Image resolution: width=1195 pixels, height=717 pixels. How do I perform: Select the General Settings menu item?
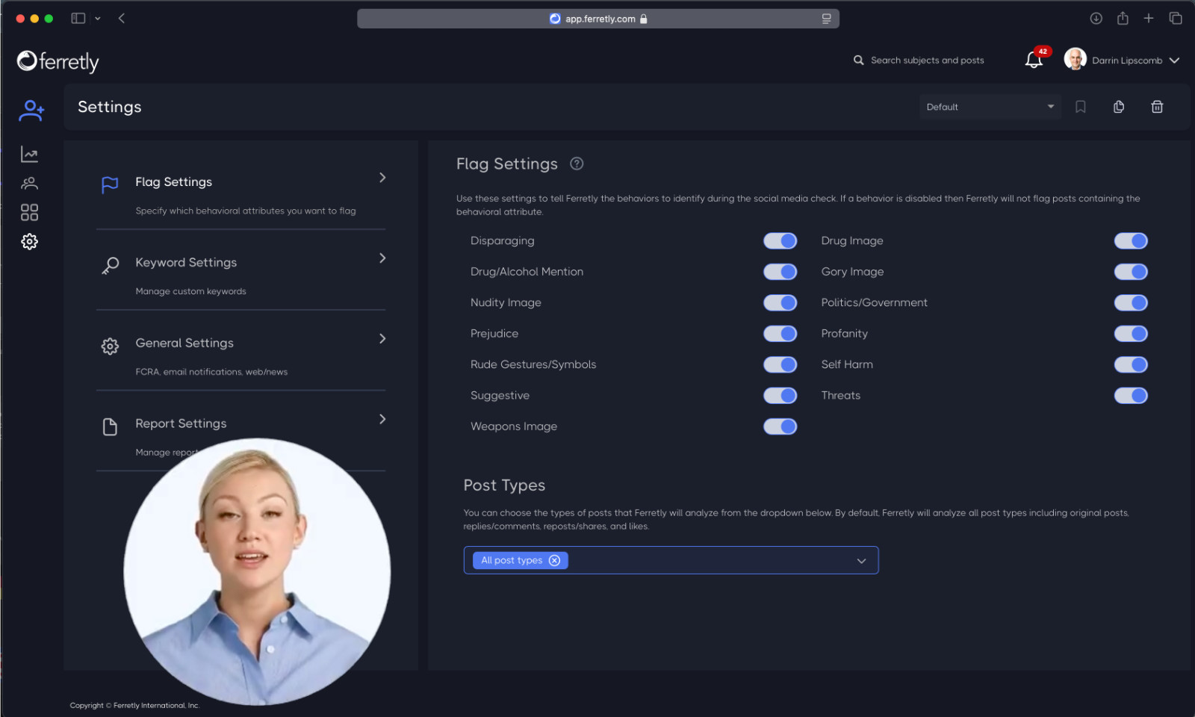tap(240, 355)
